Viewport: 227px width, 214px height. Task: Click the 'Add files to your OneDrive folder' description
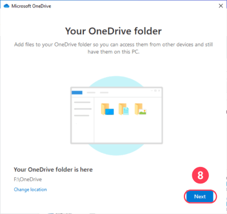pyautogui.click(x=113, y=48)
